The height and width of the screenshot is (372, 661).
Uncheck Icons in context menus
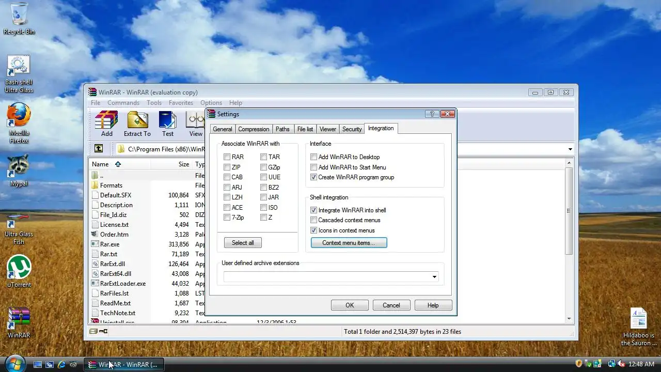pos(313,230)
